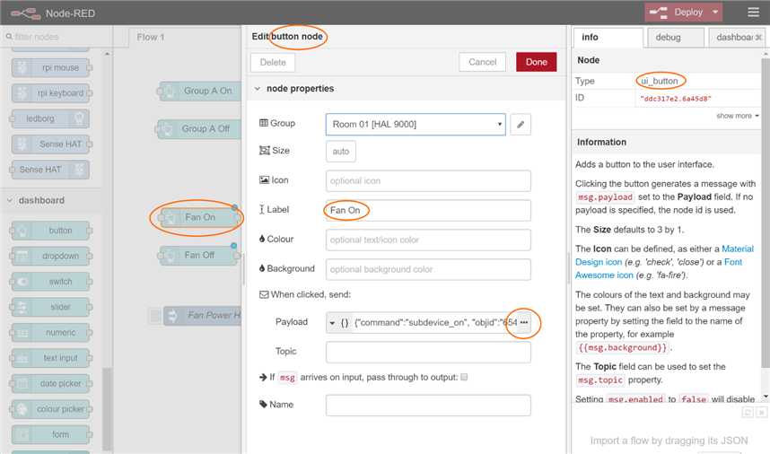Click the Background color field
Screen dimensions: 770x454
(428, 269)
